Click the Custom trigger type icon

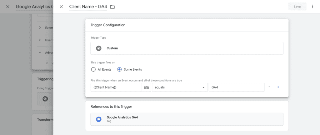[x=99, y=48]
